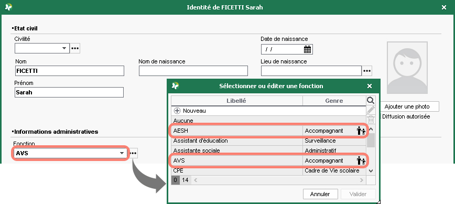The height and width of the screenshot is (204, 455).
Task: Click the Nom field containing FICETTI
Action: coord(69,71)
